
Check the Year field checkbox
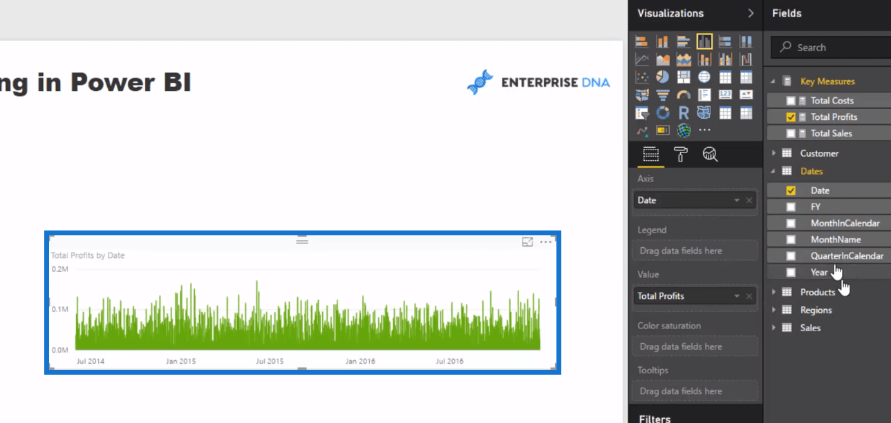tap(791, 273)
